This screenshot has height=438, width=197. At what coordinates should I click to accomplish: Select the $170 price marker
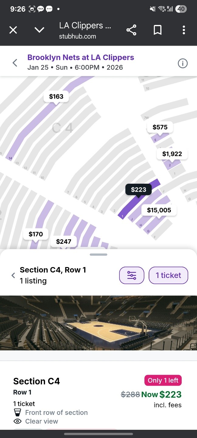[x=36, y=234]
